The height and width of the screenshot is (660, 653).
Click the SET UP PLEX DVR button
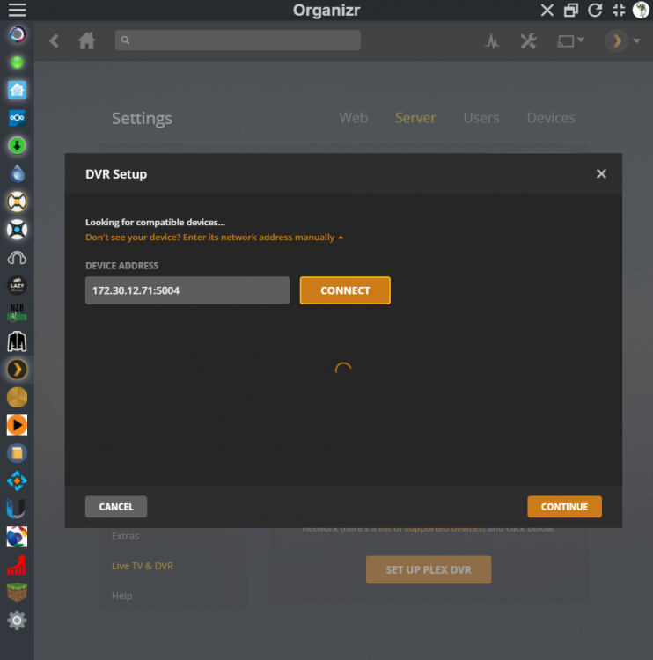(x=429, y=569)
